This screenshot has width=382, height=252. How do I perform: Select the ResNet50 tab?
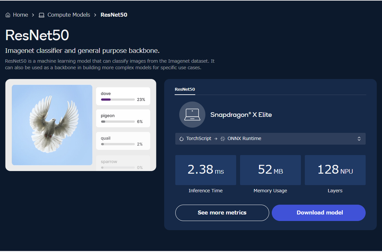185,89
